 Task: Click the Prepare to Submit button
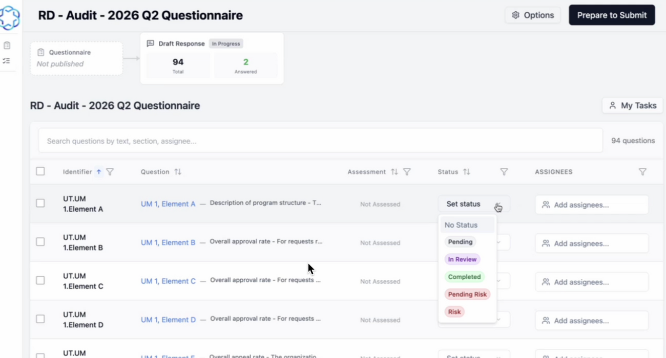[x=612, y=15]
